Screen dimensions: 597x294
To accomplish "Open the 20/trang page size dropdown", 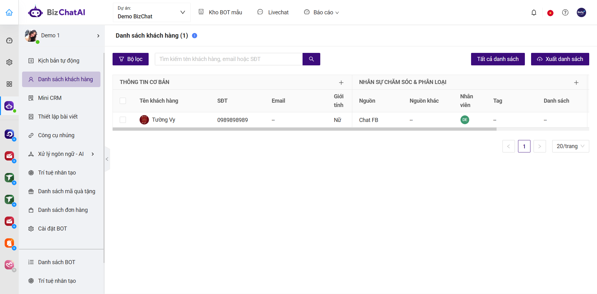I will coord(570,146).
